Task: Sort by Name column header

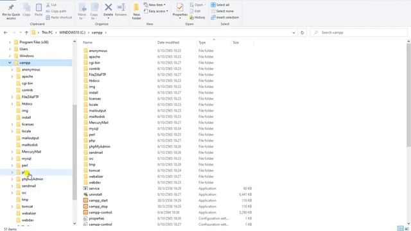Action: coord(87,42)
